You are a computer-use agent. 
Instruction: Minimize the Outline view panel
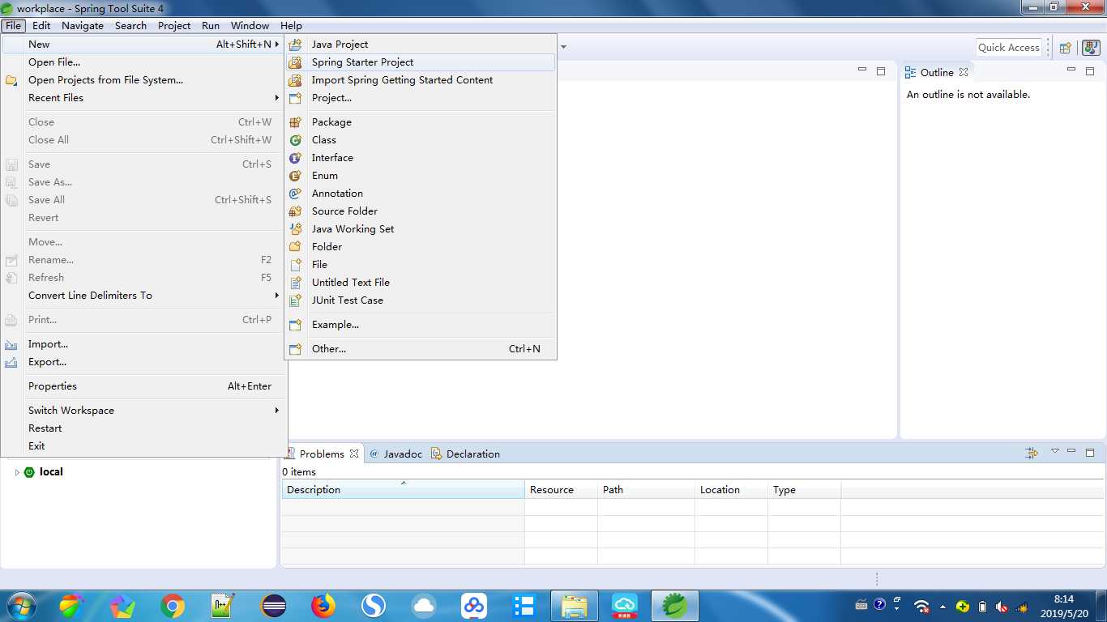1071,70
